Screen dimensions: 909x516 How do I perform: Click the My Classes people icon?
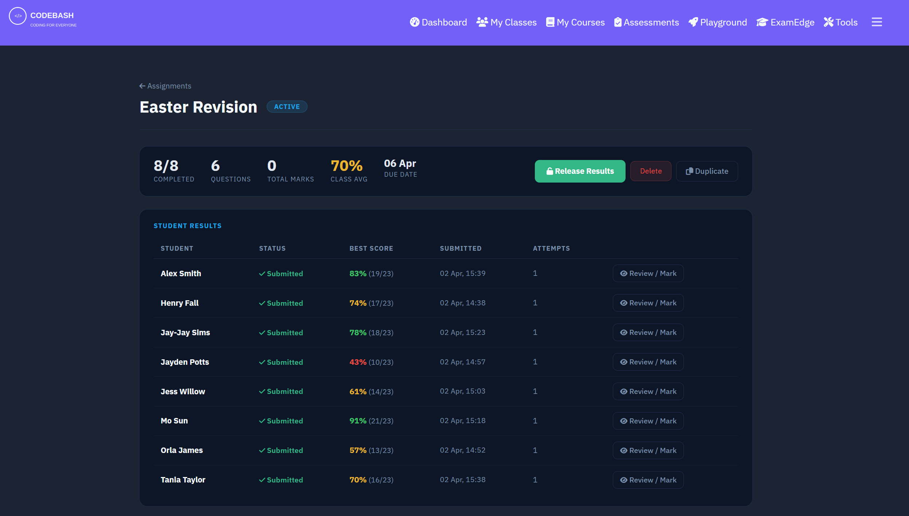(x=482, y=22)
